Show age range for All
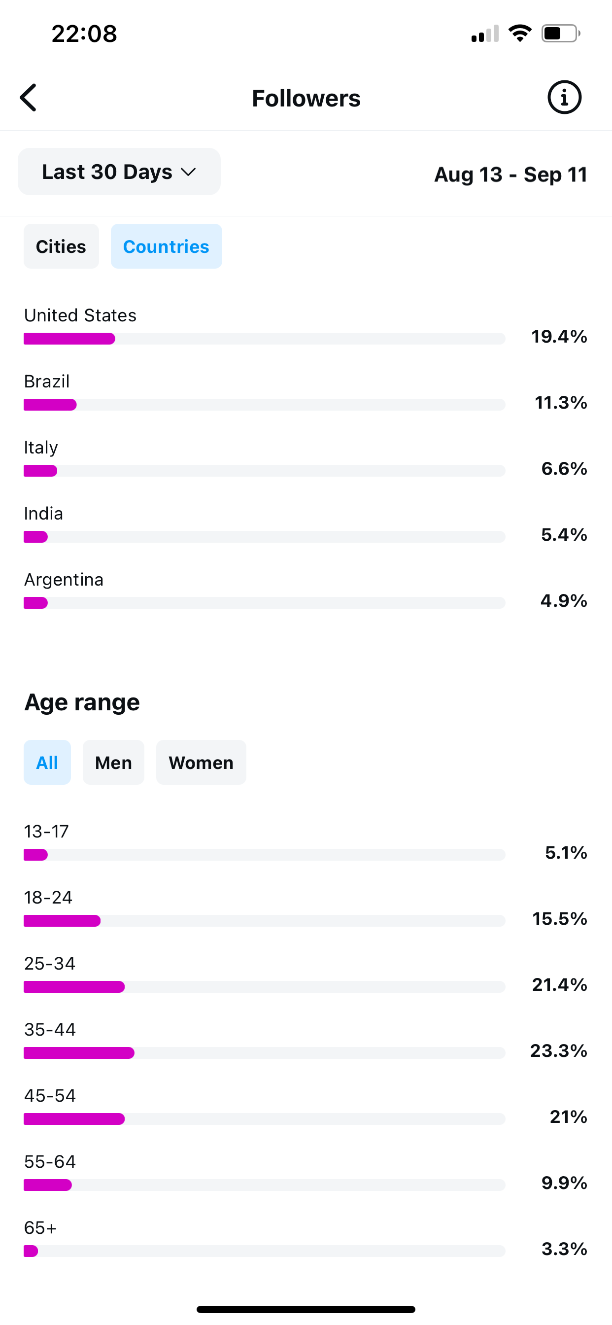The height and width of the screenshot is (1325, 612). click(47, 762)
